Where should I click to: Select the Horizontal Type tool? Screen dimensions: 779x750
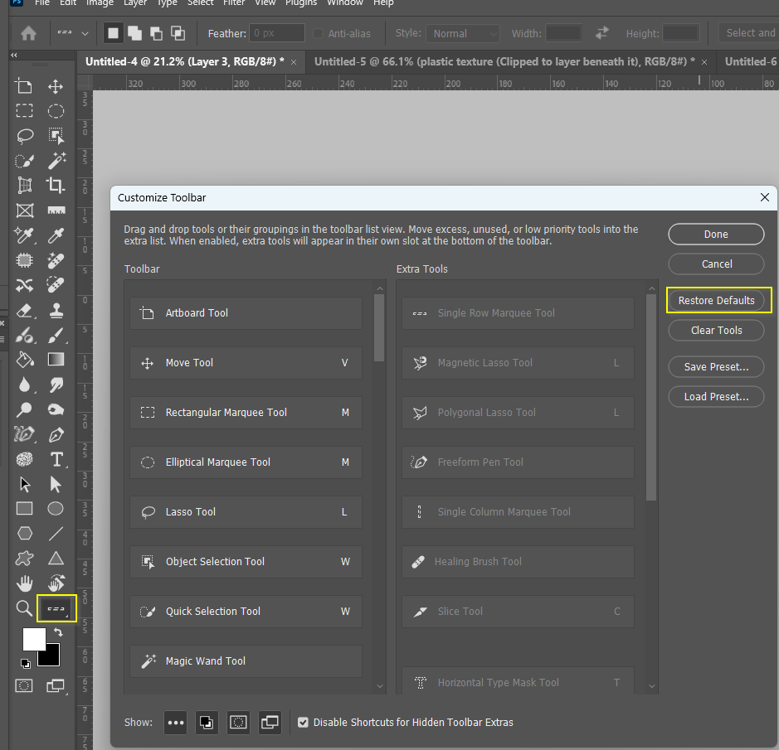point(56,459)
